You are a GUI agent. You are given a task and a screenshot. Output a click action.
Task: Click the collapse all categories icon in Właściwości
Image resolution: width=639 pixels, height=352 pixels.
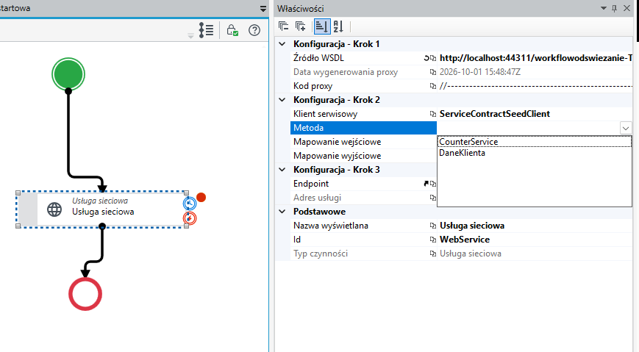pyautogui.click(x=283, y=26)
